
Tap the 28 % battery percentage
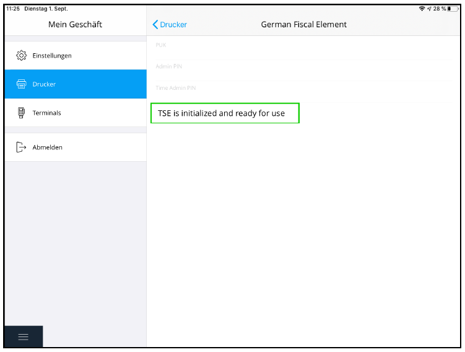click(439, 9)
